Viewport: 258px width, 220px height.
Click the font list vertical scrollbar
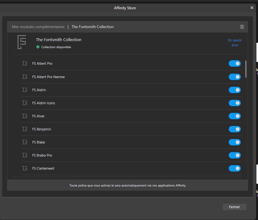point(246,69)
